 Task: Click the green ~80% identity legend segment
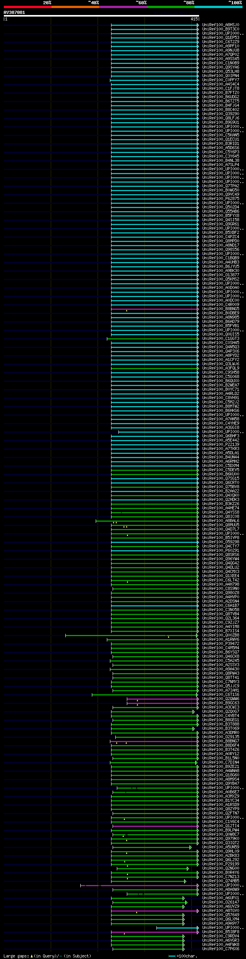[x=170, y=7]
